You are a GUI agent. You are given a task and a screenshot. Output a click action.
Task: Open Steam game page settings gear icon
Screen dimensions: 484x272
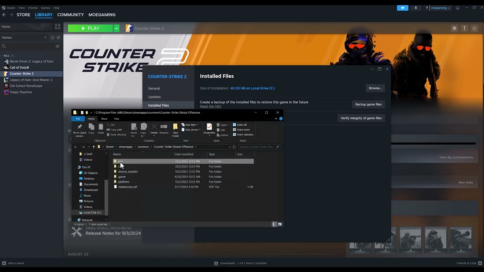pyautogui.click(x=455, y=28)
